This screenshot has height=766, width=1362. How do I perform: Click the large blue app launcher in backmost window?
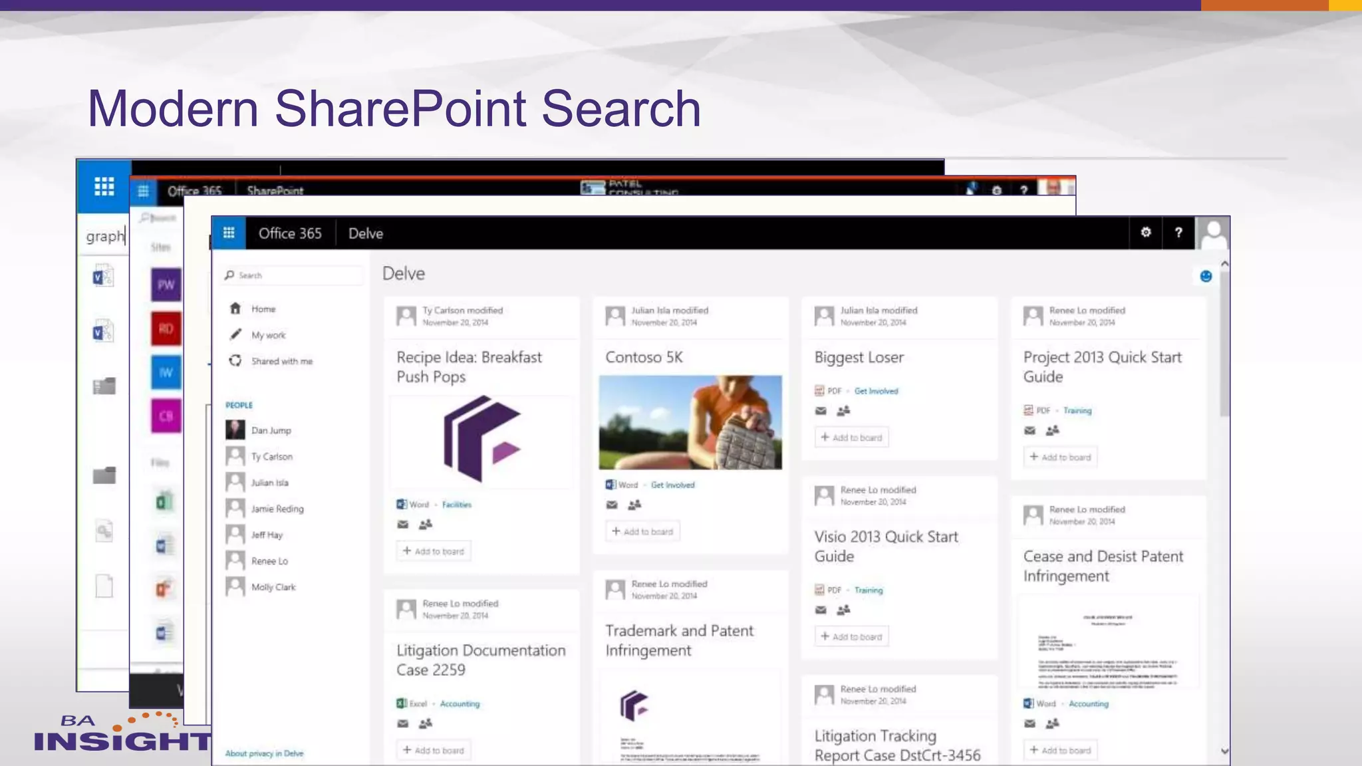pos(104,187)
